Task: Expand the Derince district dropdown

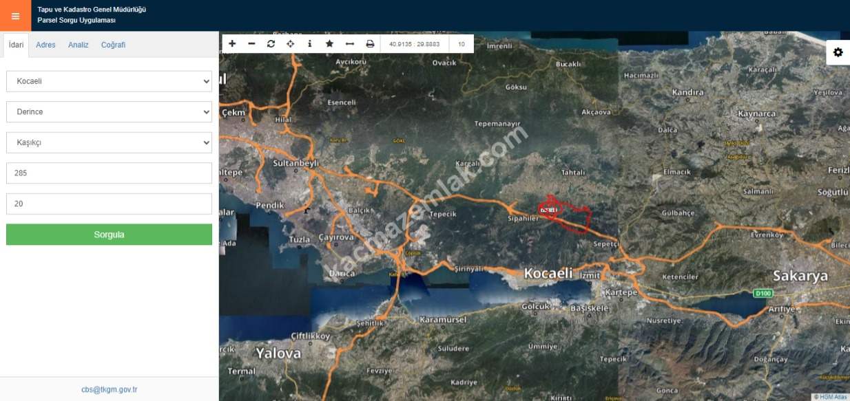Action: click(109, 111)
